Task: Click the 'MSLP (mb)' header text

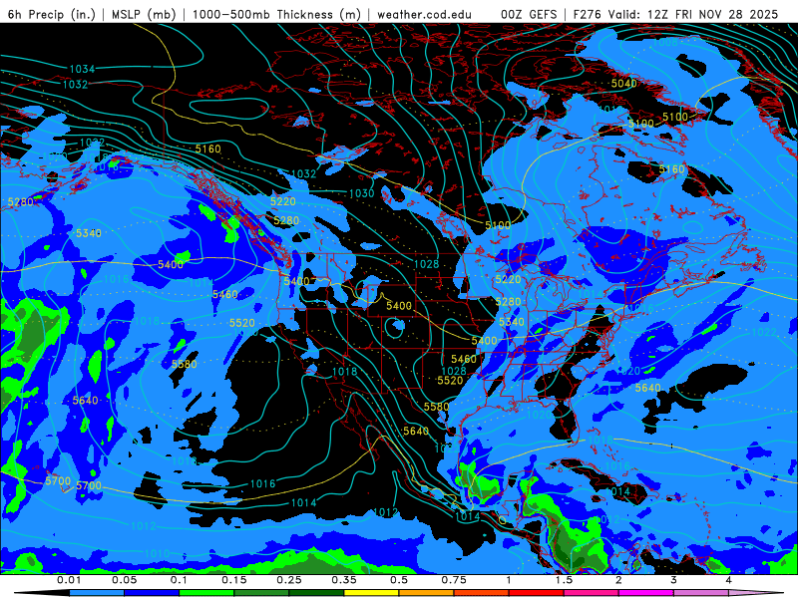Action: click(144, 14)
